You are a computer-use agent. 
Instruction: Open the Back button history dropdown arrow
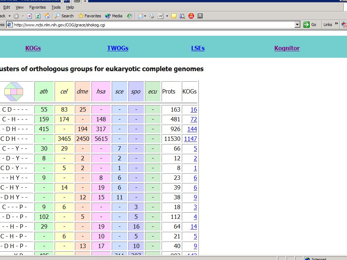tap(9, 16)
